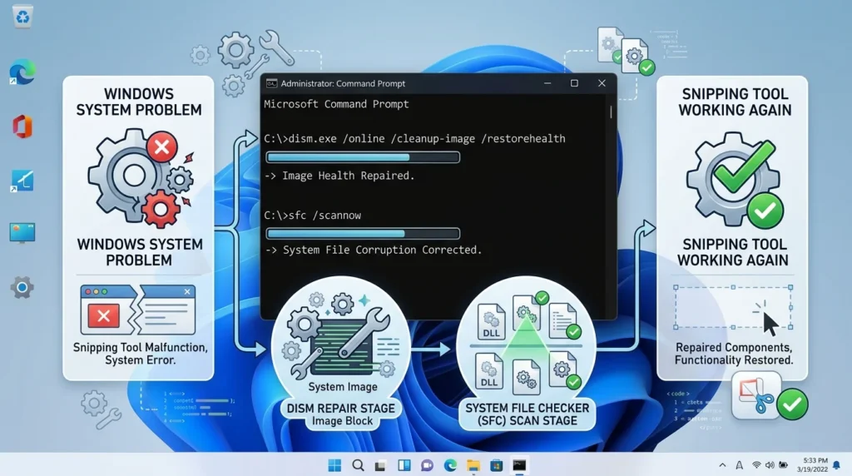The height and width of the screenshot is (476, 852).
Task: Open the gear Settings desktop icon
Action: (x=22, y=287)
